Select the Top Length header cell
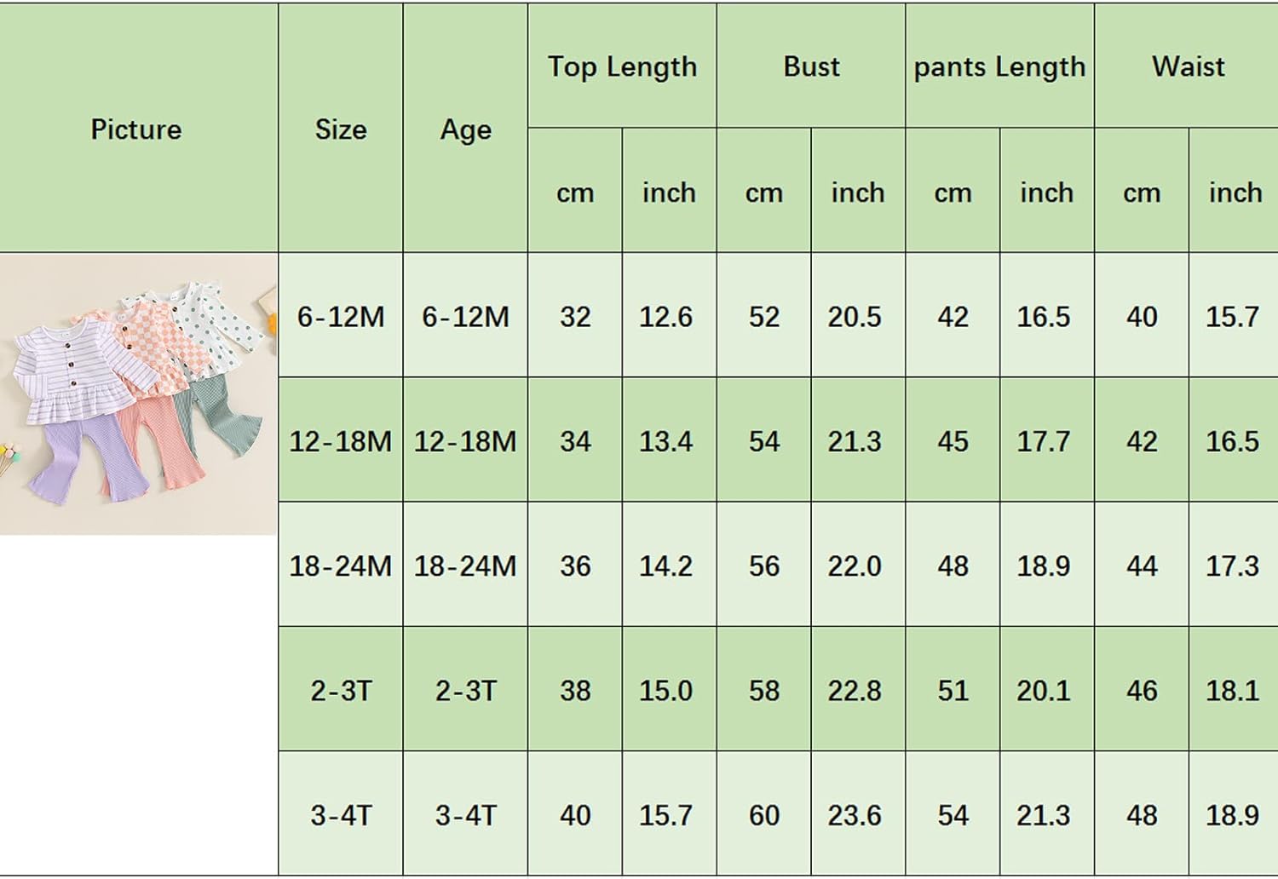Image resolution: width=1278 pixels, height=879 pixels. [622, 66]
